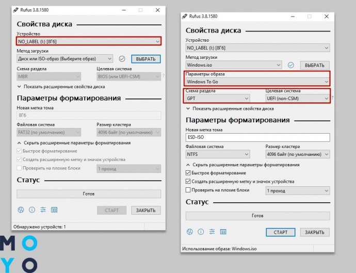The width and height of the screenshot is (356, 273).
Task: Click ЗАКРЫТЬ button in right window
Action: click(x=315, y=232)
